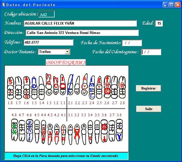Click the Nombres text field

tap(80, 23)
